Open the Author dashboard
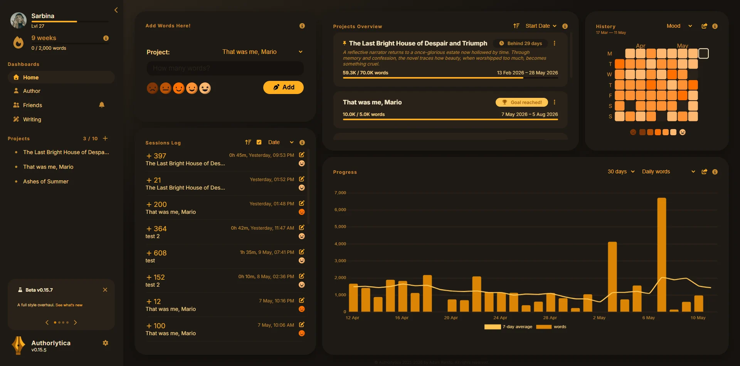Viewport: 740px width, 366px height. pyautogui.click(x=61, y=91)
